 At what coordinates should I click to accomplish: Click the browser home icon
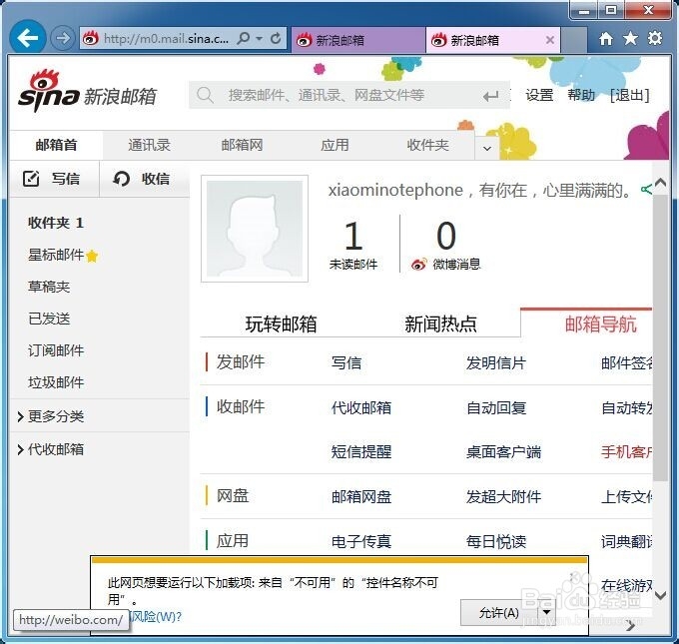click(x=606, y=39)
